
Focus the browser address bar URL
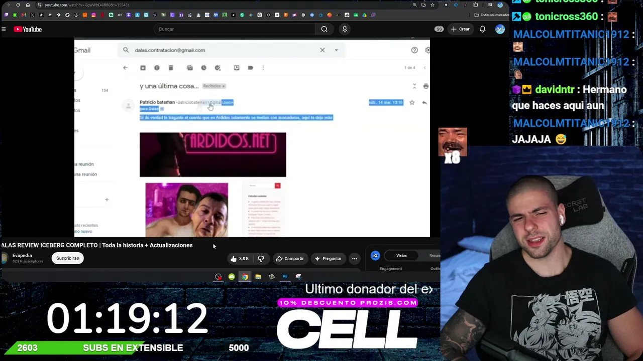(x=87, y=5)
